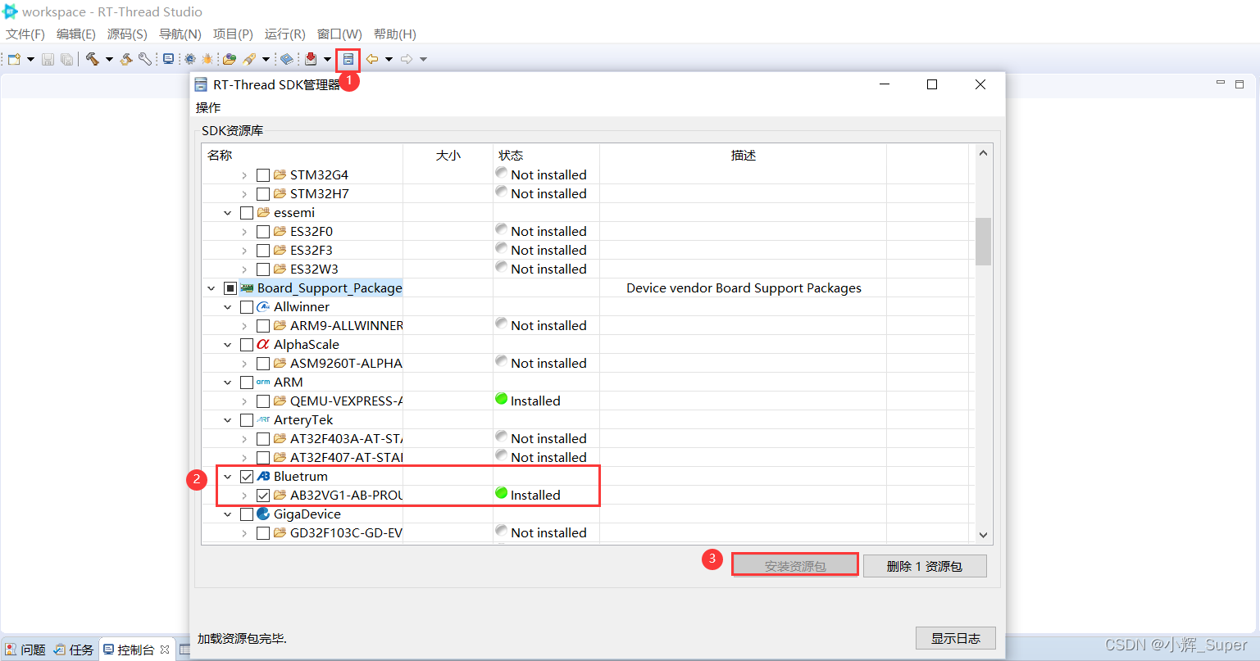Collapse the ARM vendor tree node

pos(228,383)
